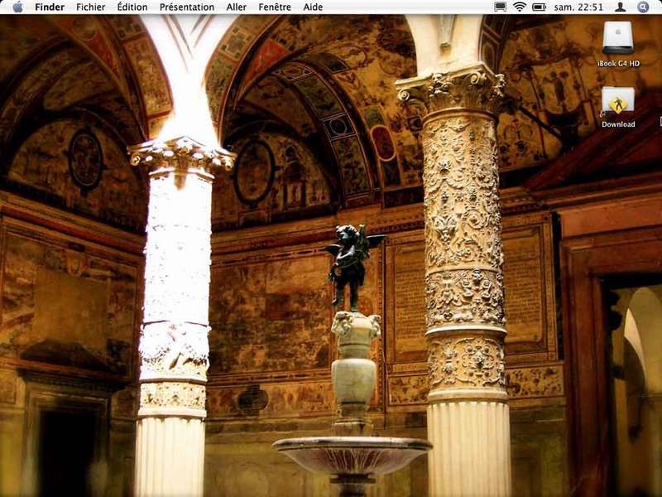Open the Aide menu

(314, 7)
